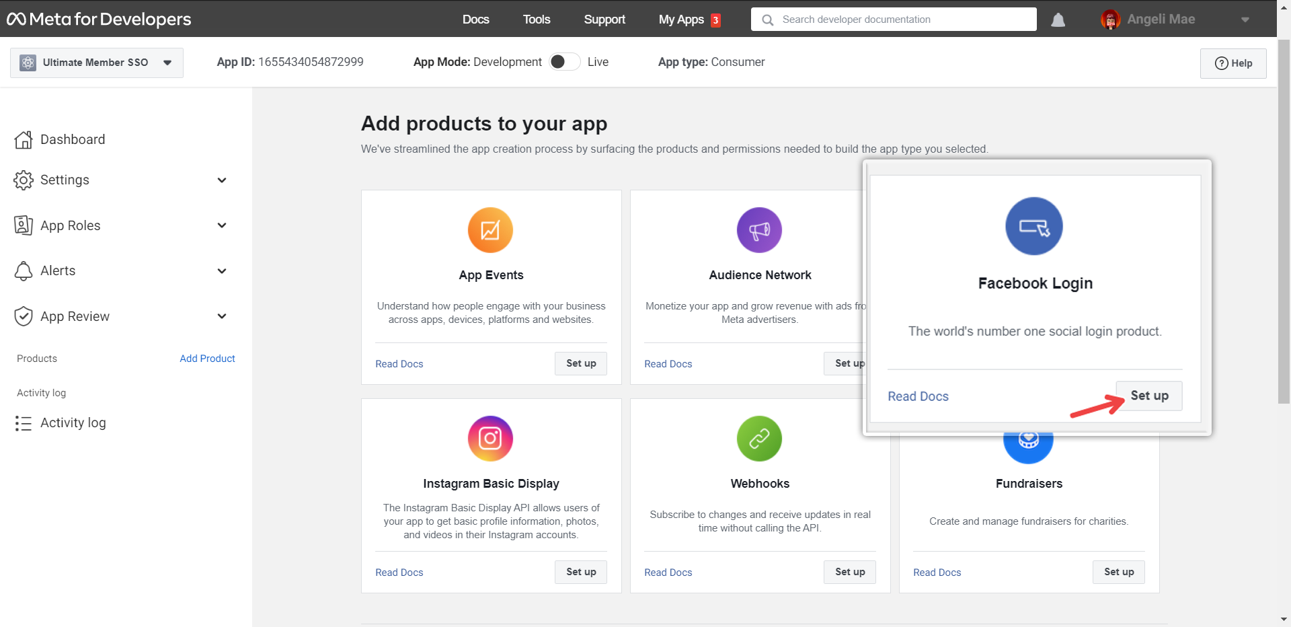Viewport: 1291px width, 627px height.
Task: Click the search developer documentation field
Action: point(893,19)
